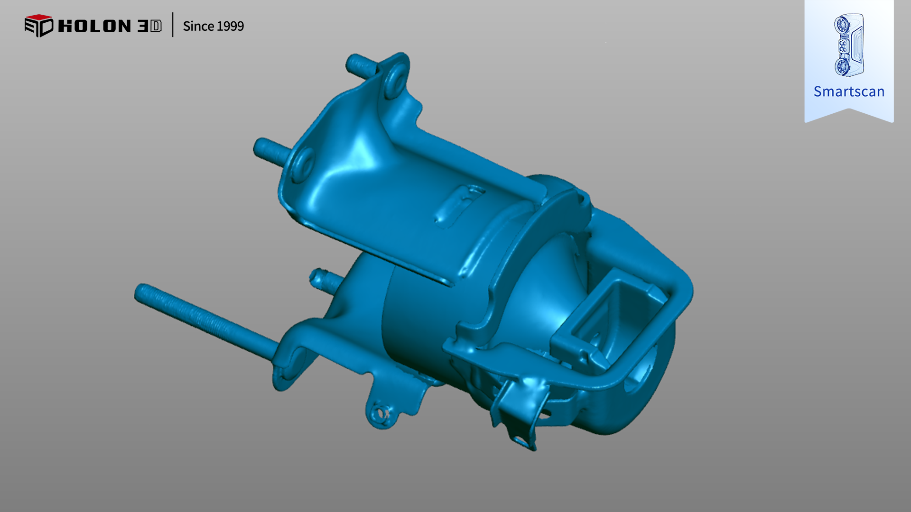This screenshot has height=512, width=911.
Task: Click the bottom mounting tab hole
Action: tap(379, 413)
